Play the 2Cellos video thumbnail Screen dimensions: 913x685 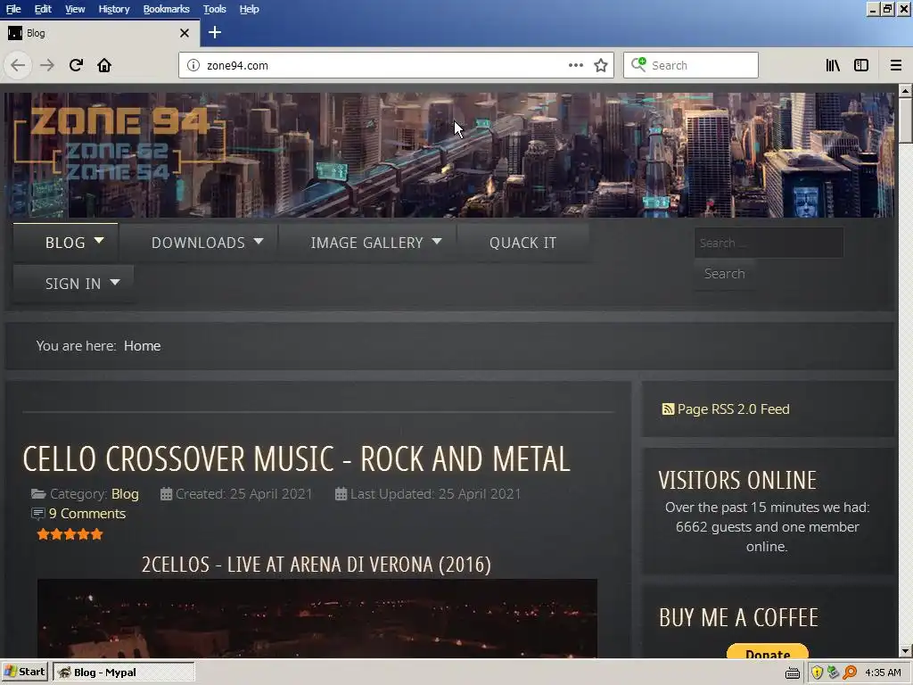[317, 619]
